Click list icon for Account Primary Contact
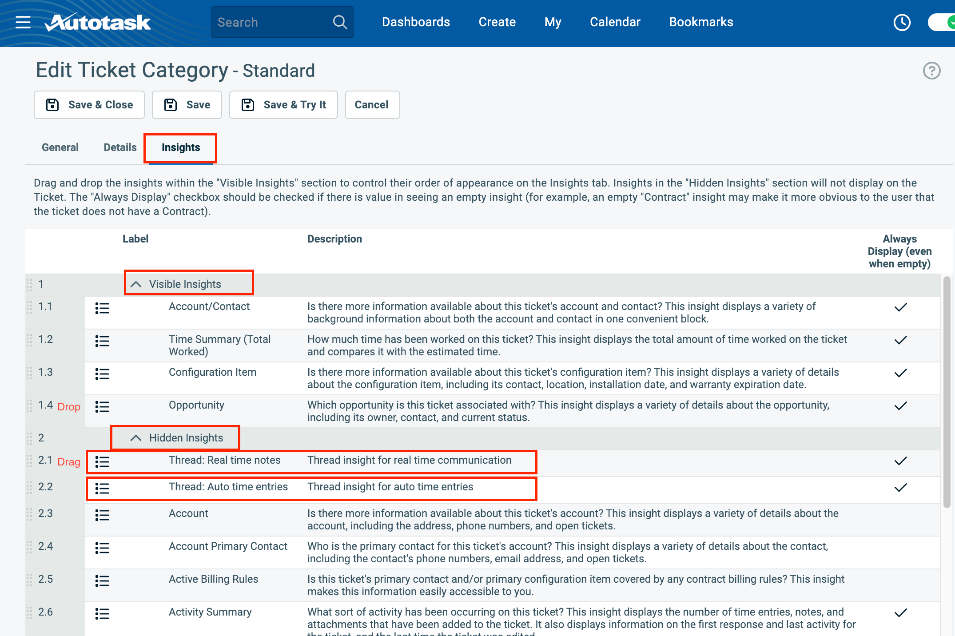 [x=102, y=548]
